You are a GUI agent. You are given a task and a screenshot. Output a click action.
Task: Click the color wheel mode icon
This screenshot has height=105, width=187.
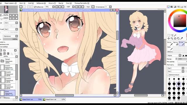pyautogui.click(x=168, y=7)
